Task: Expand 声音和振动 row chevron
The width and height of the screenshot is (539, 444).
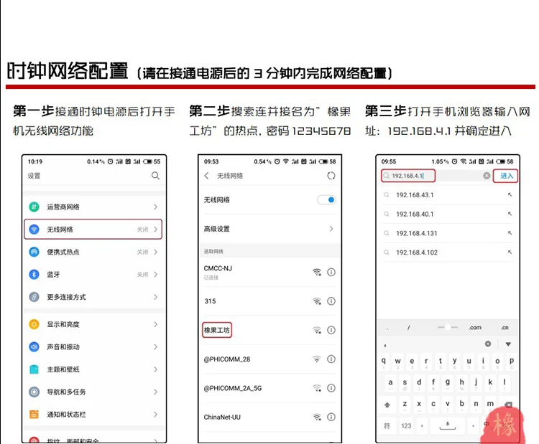Action: tap(156, 347)
